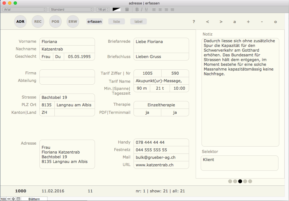Select the fourth page indicator dot
The image size is (289, 201).
245,181
